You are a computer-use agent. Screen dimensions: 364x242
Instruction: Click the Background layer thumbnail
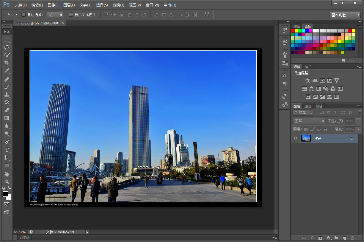pos(306,138)
